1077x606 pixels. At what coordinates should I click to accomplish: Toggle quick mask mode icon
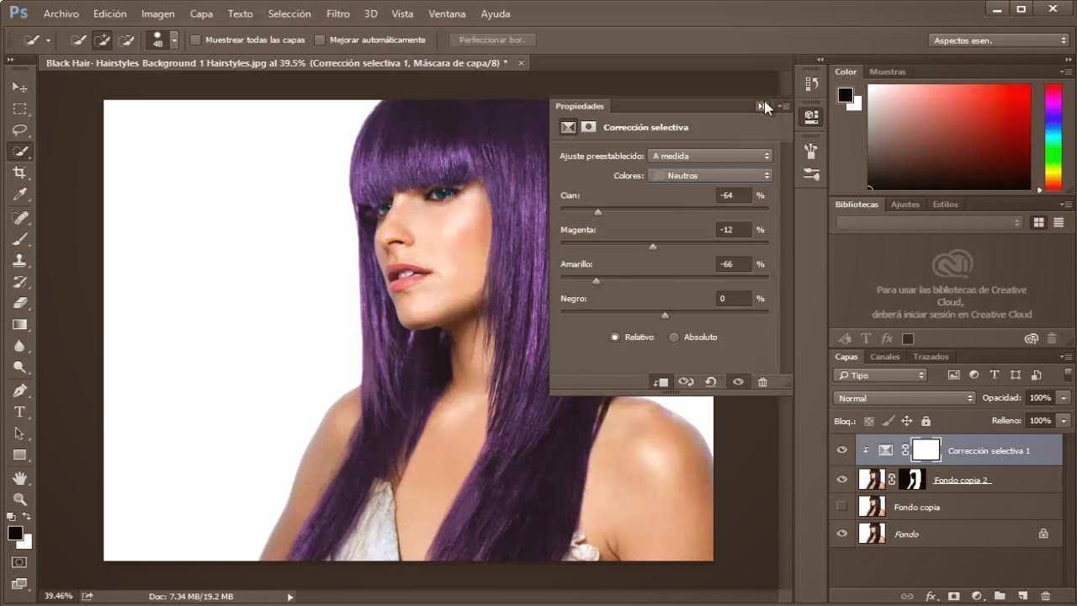point(19,562)
